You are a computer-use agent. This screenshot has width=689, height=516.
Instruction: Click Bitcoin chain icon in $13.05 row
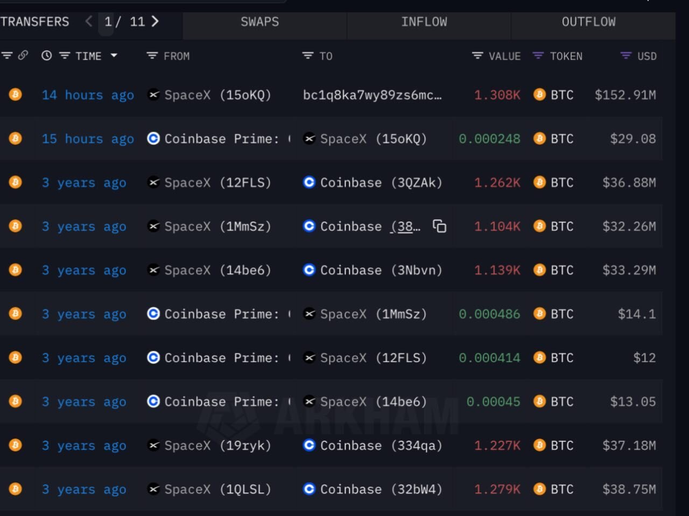point(15,402)
